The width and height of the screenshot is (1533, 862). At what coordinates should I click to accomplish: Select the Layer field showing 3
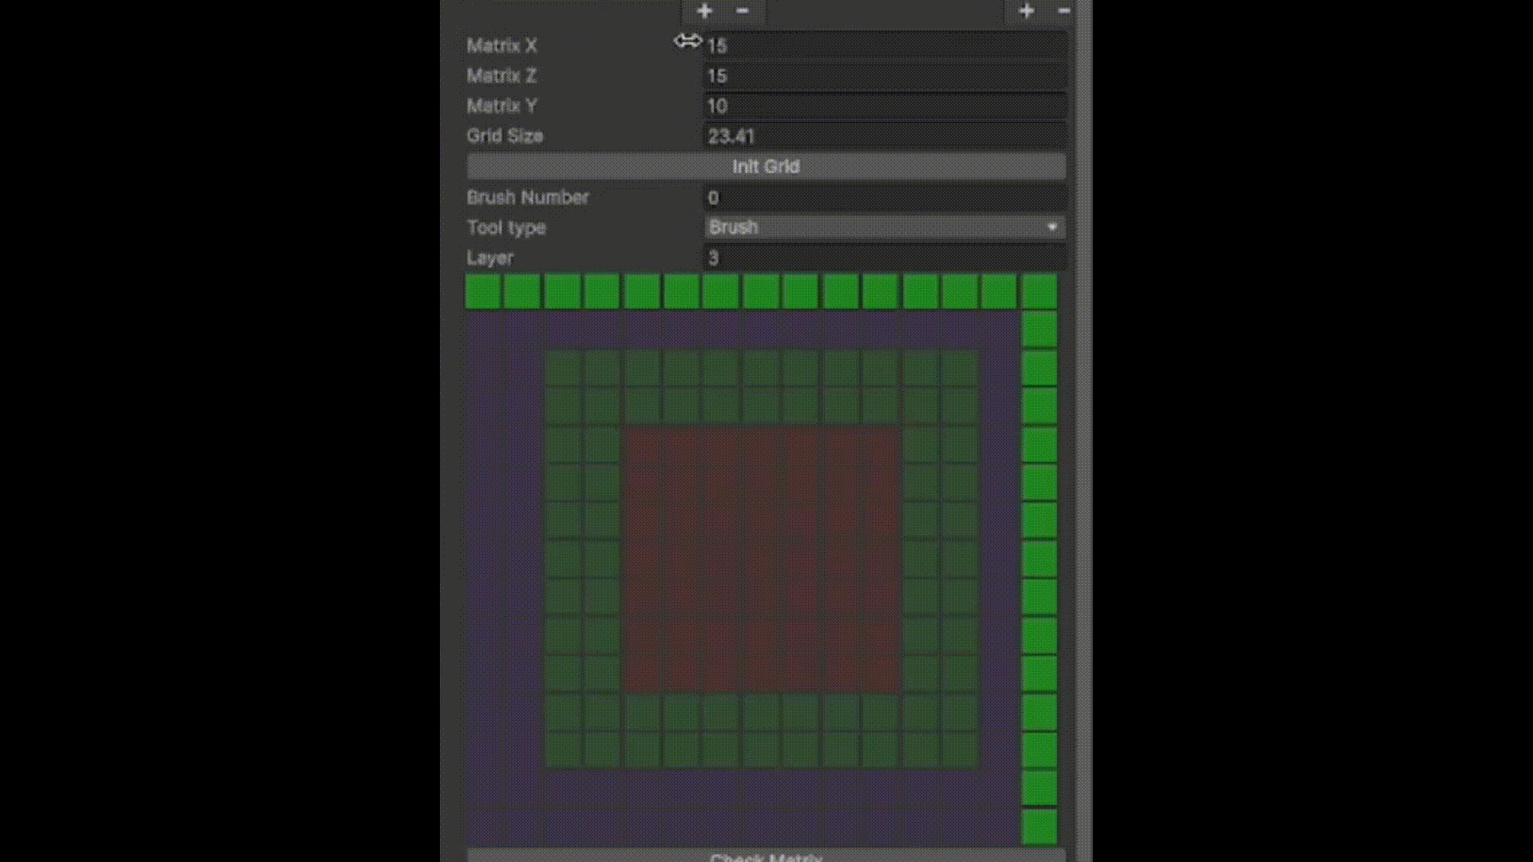coord(885,258)
